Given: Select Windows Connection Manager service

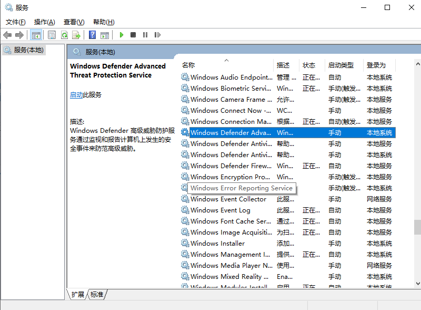Looking at the screenshot, I should tap(288, 121).
